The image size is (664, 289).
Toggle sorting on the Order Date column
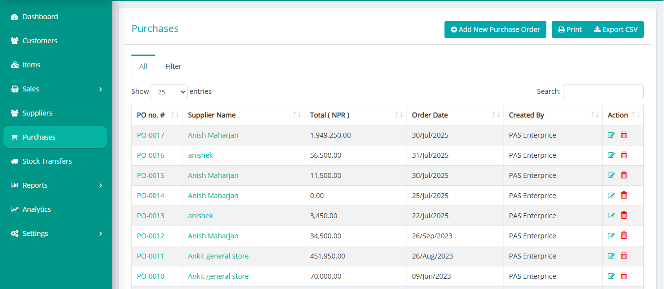(496, 115)
